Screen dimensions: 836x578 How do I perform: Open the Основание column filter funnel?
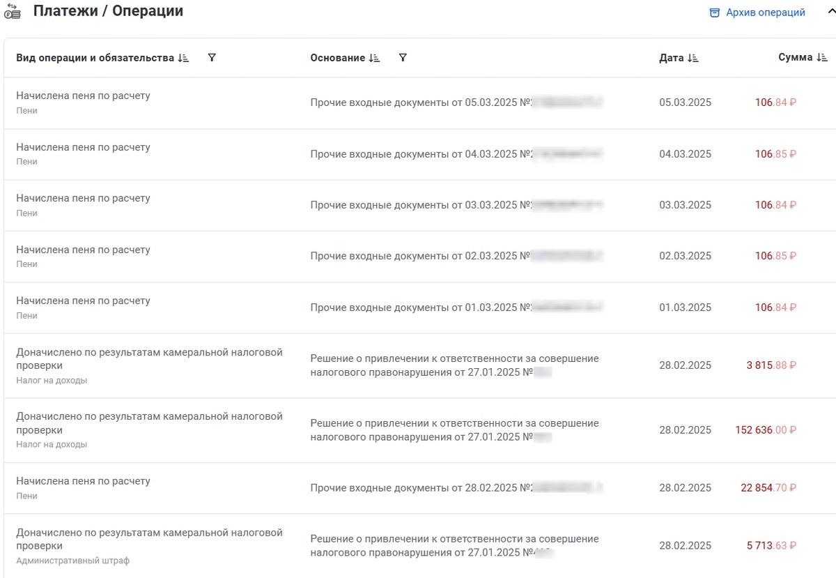click(403, 58)
